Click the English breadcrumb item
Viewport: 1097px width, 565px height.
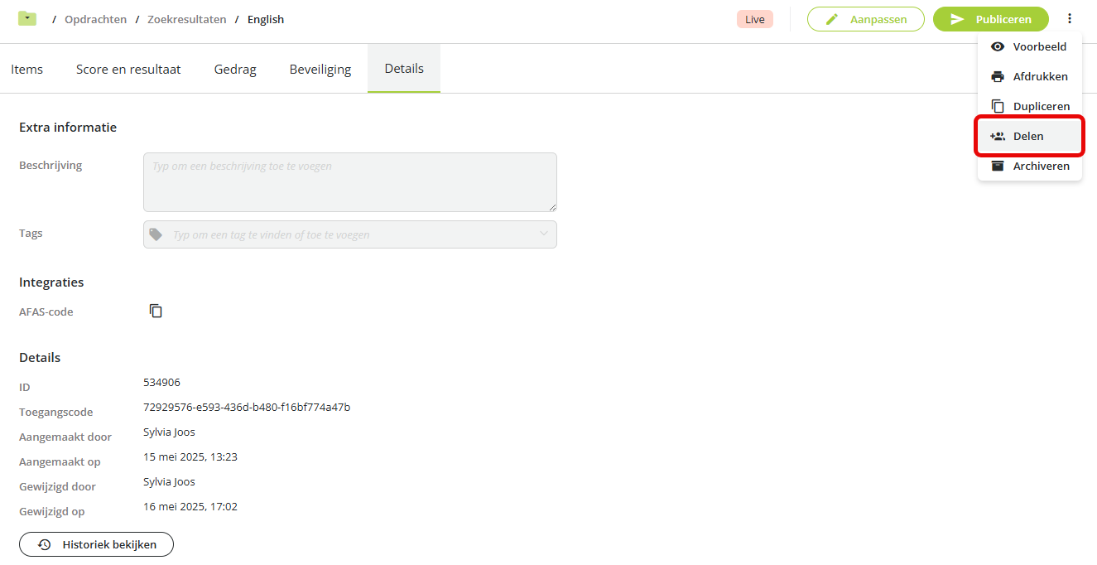(266, 19)
